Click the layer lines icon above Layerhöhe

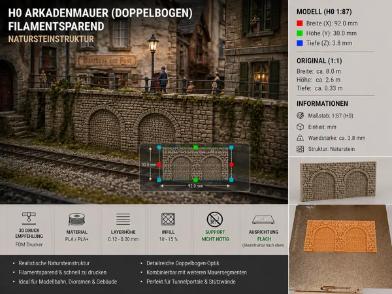point(123,220)
